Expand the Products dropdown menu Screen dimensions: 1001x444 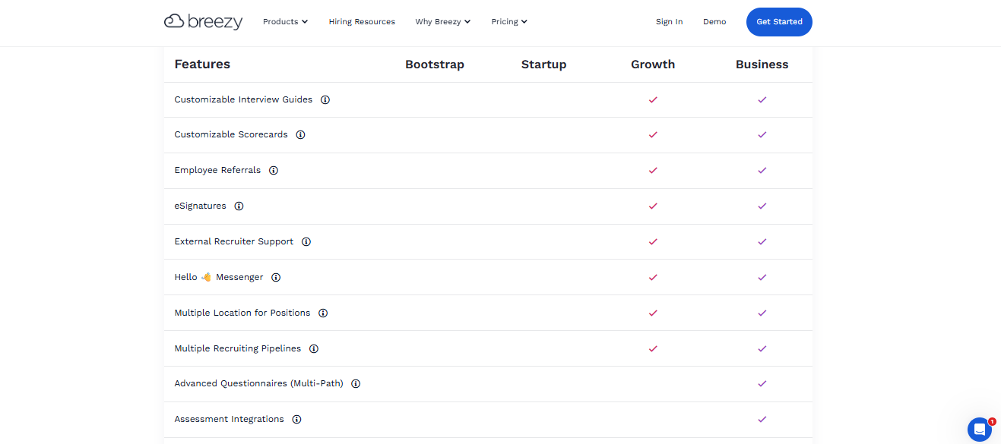click(285, 22)
